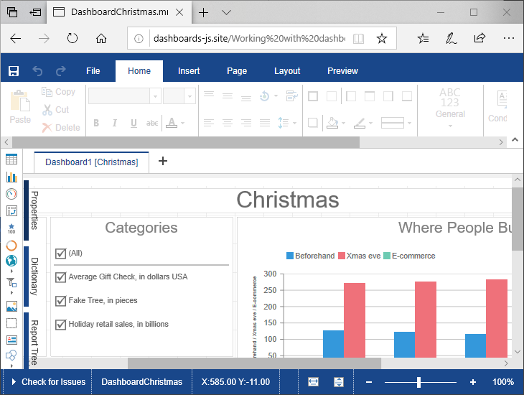Expand Check for Issues panel

tap(49, 381)
